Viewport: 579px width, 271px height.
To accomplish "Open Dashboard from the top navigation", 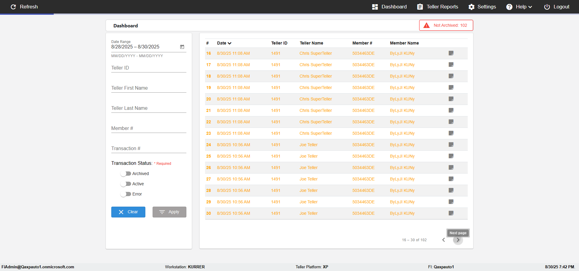I will [389, 7].
